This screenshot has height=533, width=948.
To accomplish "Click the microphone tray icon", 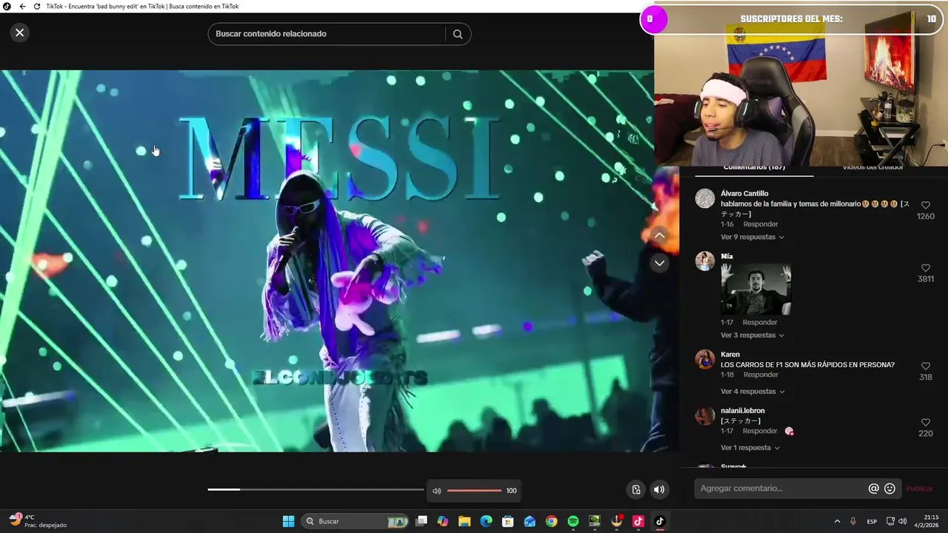I will pos(853,521).
